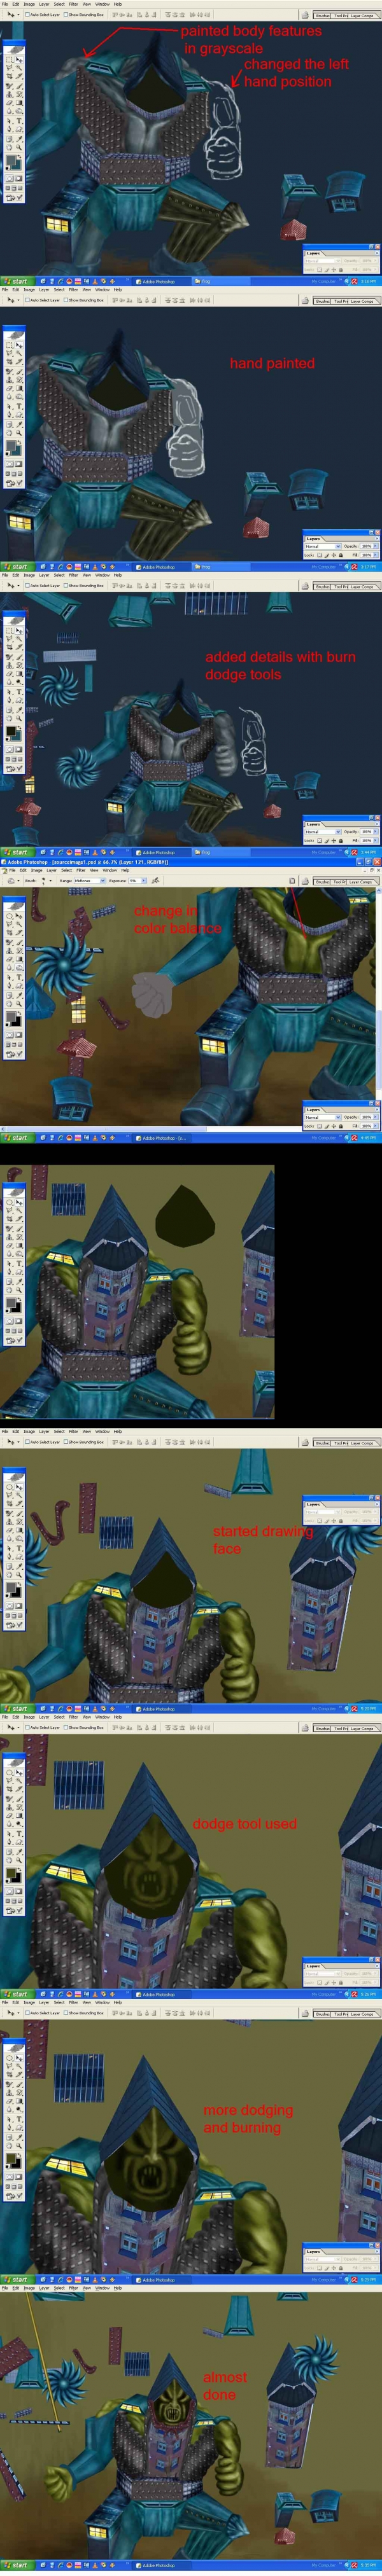Switch to Layer Comps tab in topmost screenshot
This screenshot has width=382, height=2576.
(x=362, y=16)
